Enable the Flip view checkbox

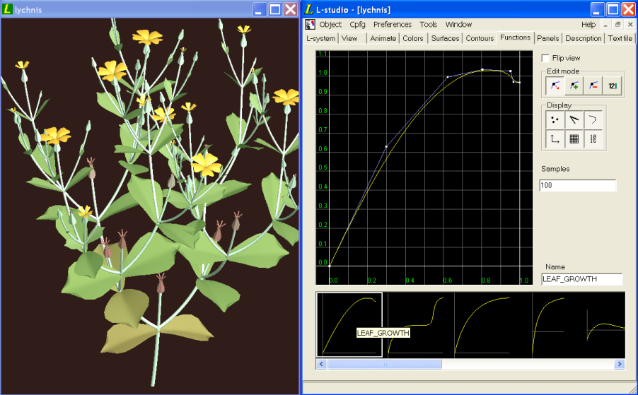click(545, 58)
